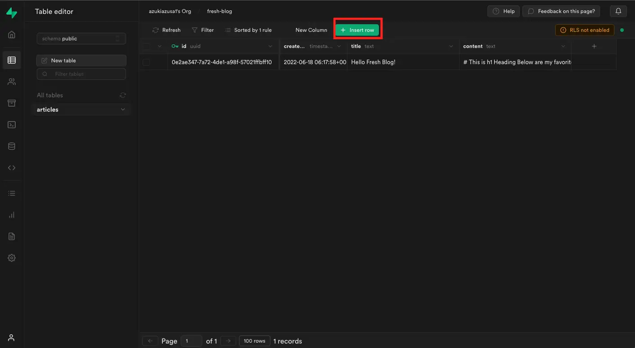Open the Filter toolbar button
Screen dimensions: 635x348
pyautogui.click(x=203, y=30)
